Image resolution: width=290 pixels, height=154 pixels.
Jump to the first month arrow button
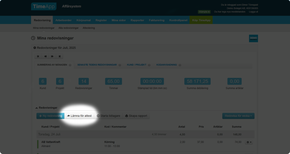(x=38, y=56)
